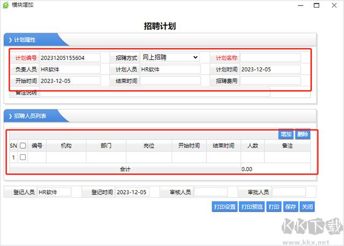Click the 招聘费用 input field

270,81
